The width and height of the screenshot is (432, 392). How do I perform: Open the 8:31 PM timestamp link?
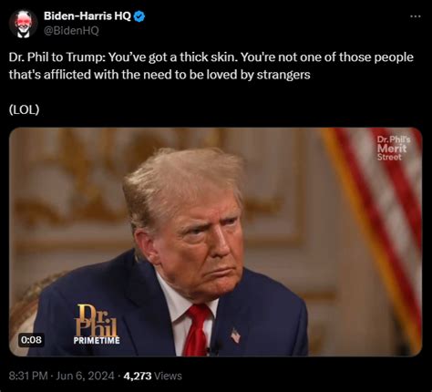point(28,376)
